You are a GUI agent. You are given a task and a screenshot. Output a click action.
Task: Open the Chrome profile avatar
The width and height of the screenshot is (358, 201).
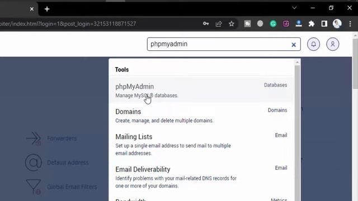[337, 23]
